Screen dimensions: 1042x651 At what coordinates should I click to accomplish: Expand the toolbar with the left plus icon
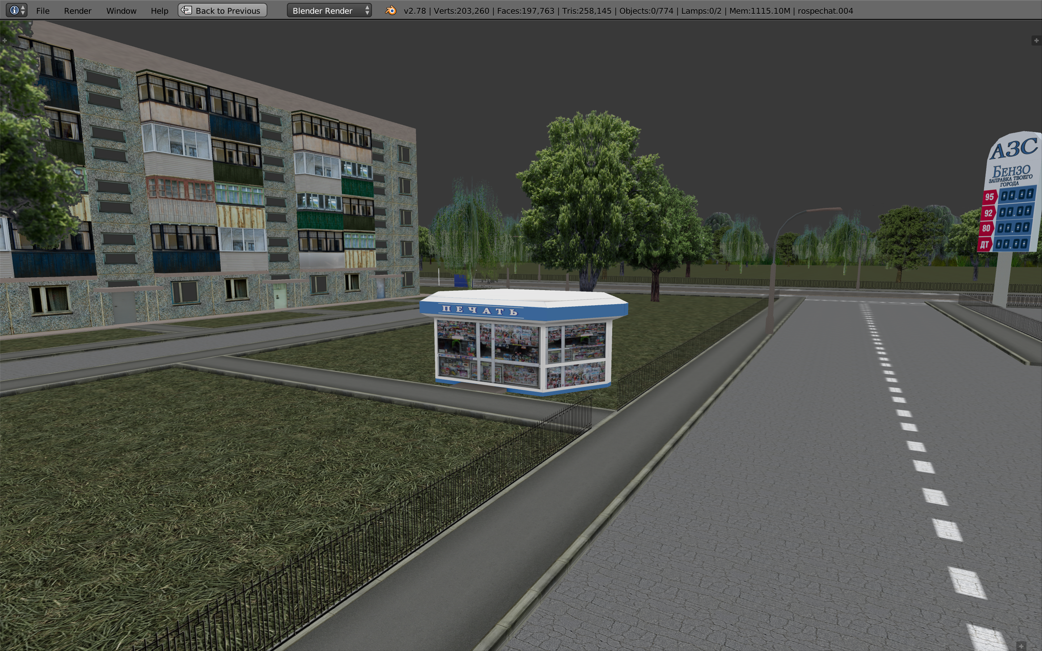5,41
